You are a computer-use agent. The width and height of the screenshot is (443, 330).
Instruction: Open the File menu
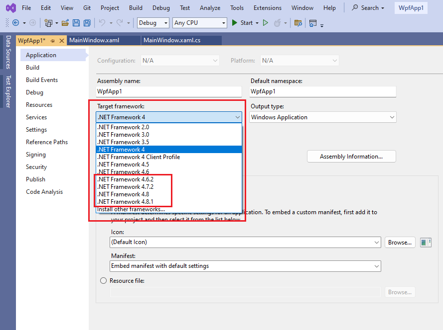26,8
